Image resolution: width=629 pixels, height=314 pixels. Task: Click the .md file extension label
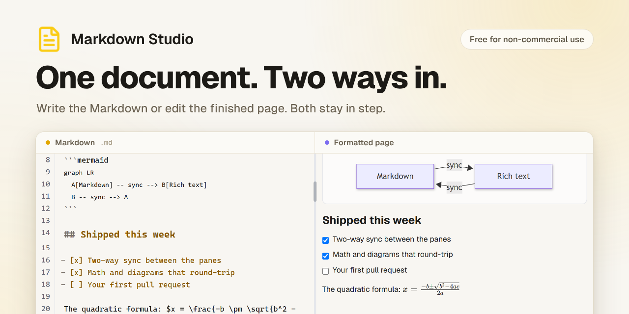coord(107,143)
